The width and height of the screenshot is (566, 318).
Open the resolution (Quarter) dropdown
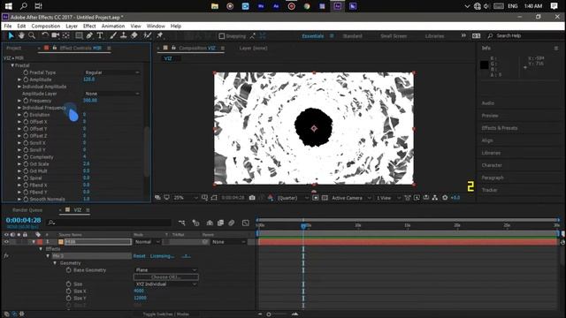(x=292, y=198)
